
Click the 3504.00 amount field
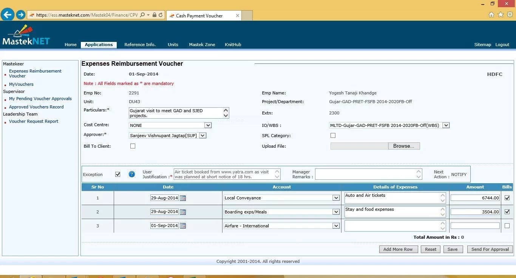click(475, 212)
